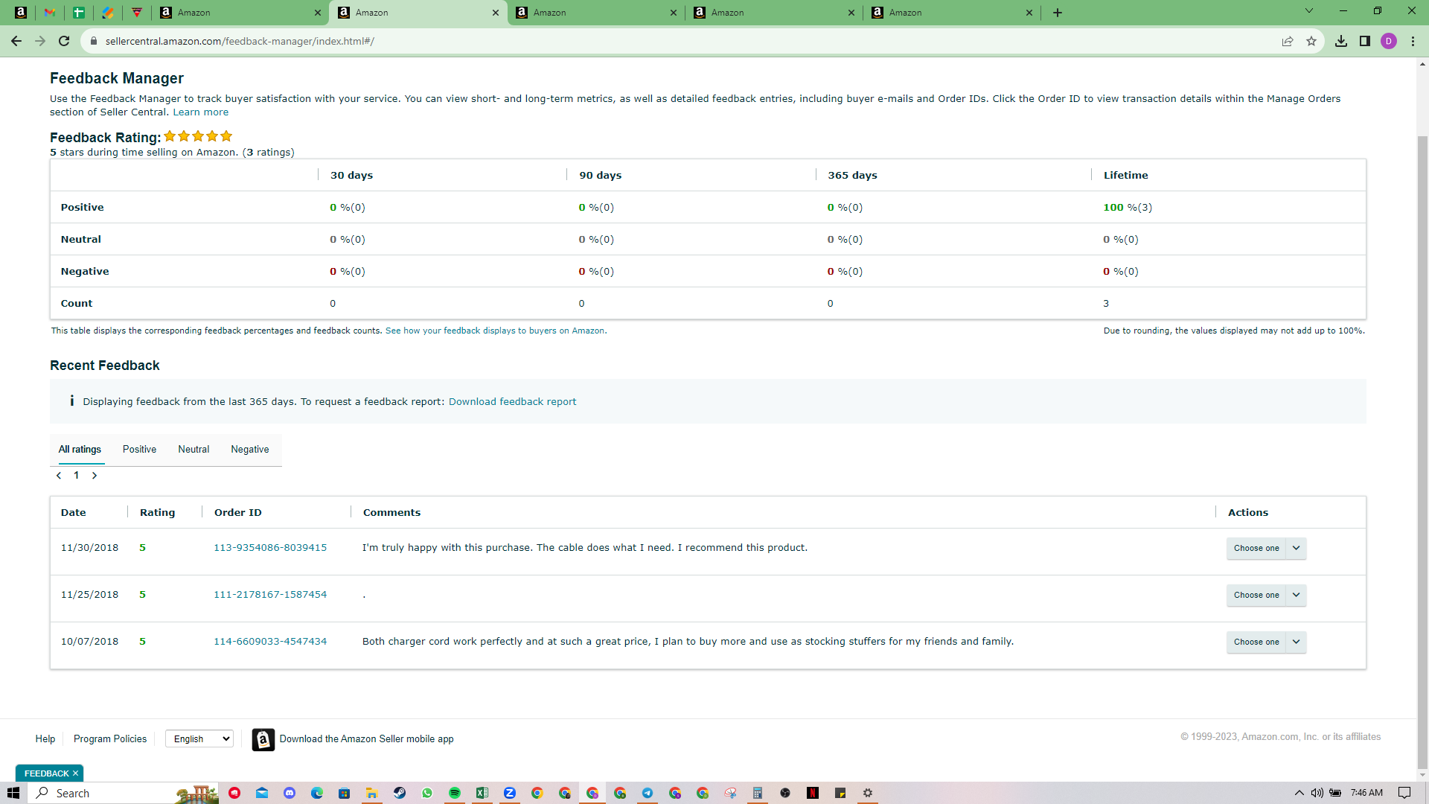Show hidden system tray icons

(x=1299, y=793)
